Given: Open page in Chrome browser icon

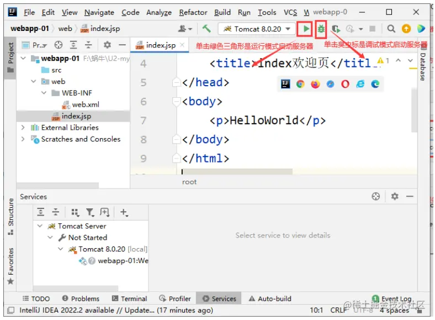Looking at the screenshot, I should [x=300, y=84].
